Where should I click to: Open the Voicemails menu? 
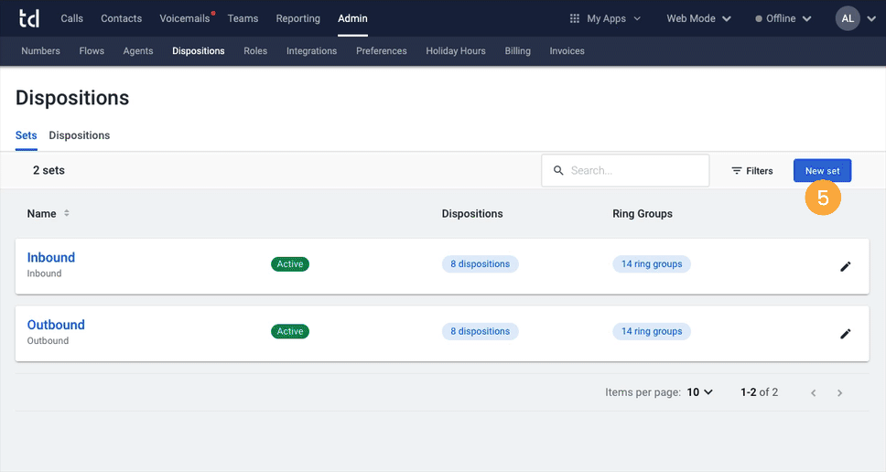(184, 18)
